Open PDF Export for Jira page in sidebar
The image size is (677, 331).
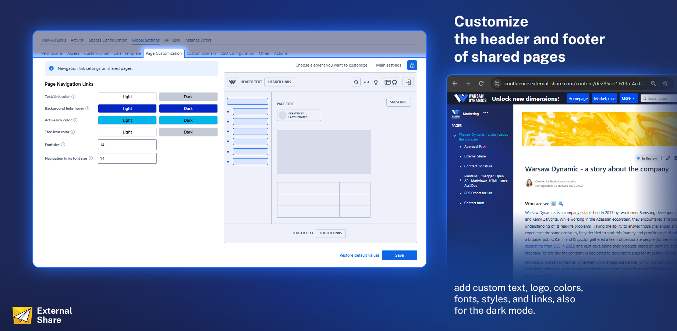coord(478,193)
